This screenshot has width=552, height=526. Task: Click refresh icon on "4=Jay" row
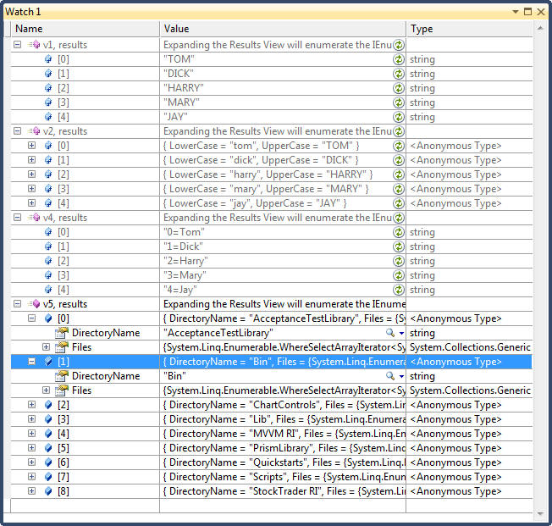click(398, 290)
